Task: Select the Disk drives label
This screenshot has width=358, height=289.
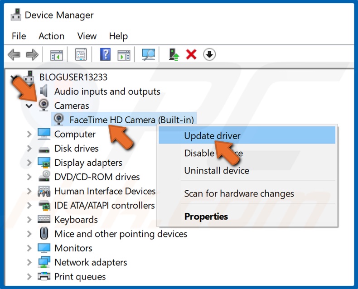Action: [77, 149]
